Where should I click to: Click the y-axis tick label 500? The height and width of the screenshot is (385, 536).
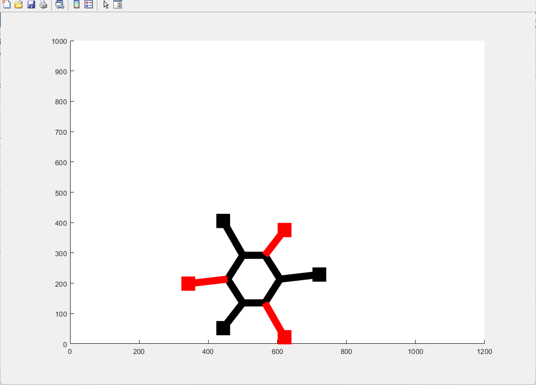point(61,193)
